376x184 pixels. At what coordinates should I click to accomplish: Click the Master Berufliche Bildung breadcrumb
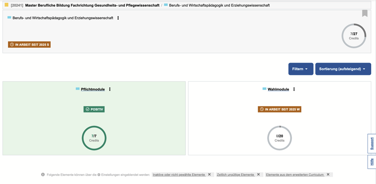(x=92, y=5)
